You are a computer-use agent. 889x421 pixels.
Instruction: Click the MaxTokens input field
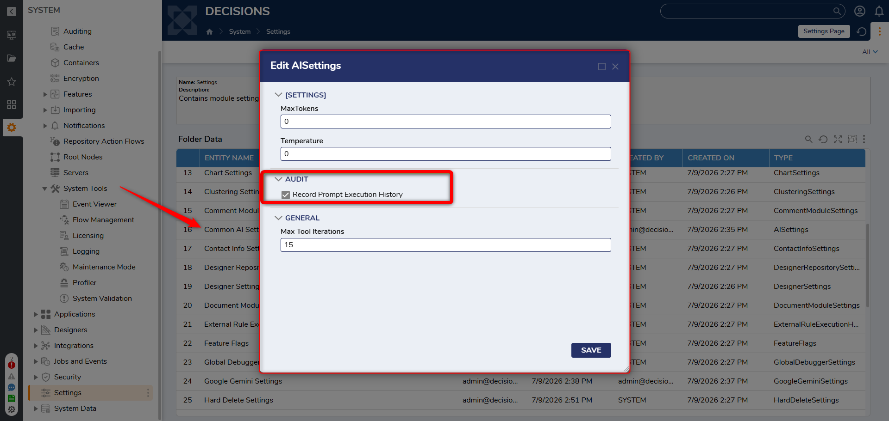tap(446, 122)
